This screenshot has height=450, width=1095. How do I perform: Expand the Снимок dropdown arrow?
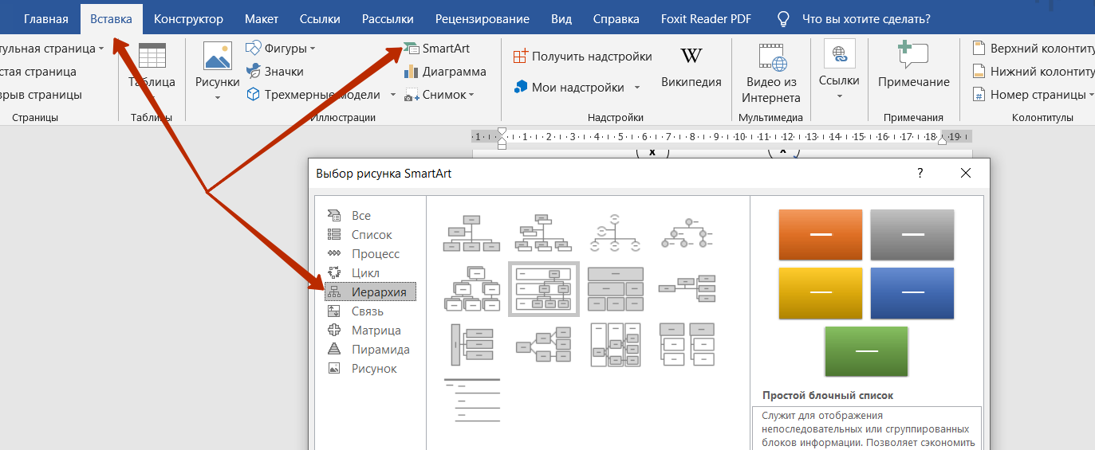471,96
